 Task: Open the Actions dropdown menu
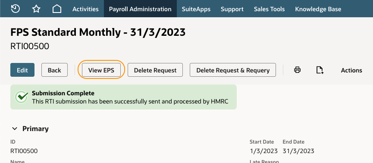[x=351, y=70]
